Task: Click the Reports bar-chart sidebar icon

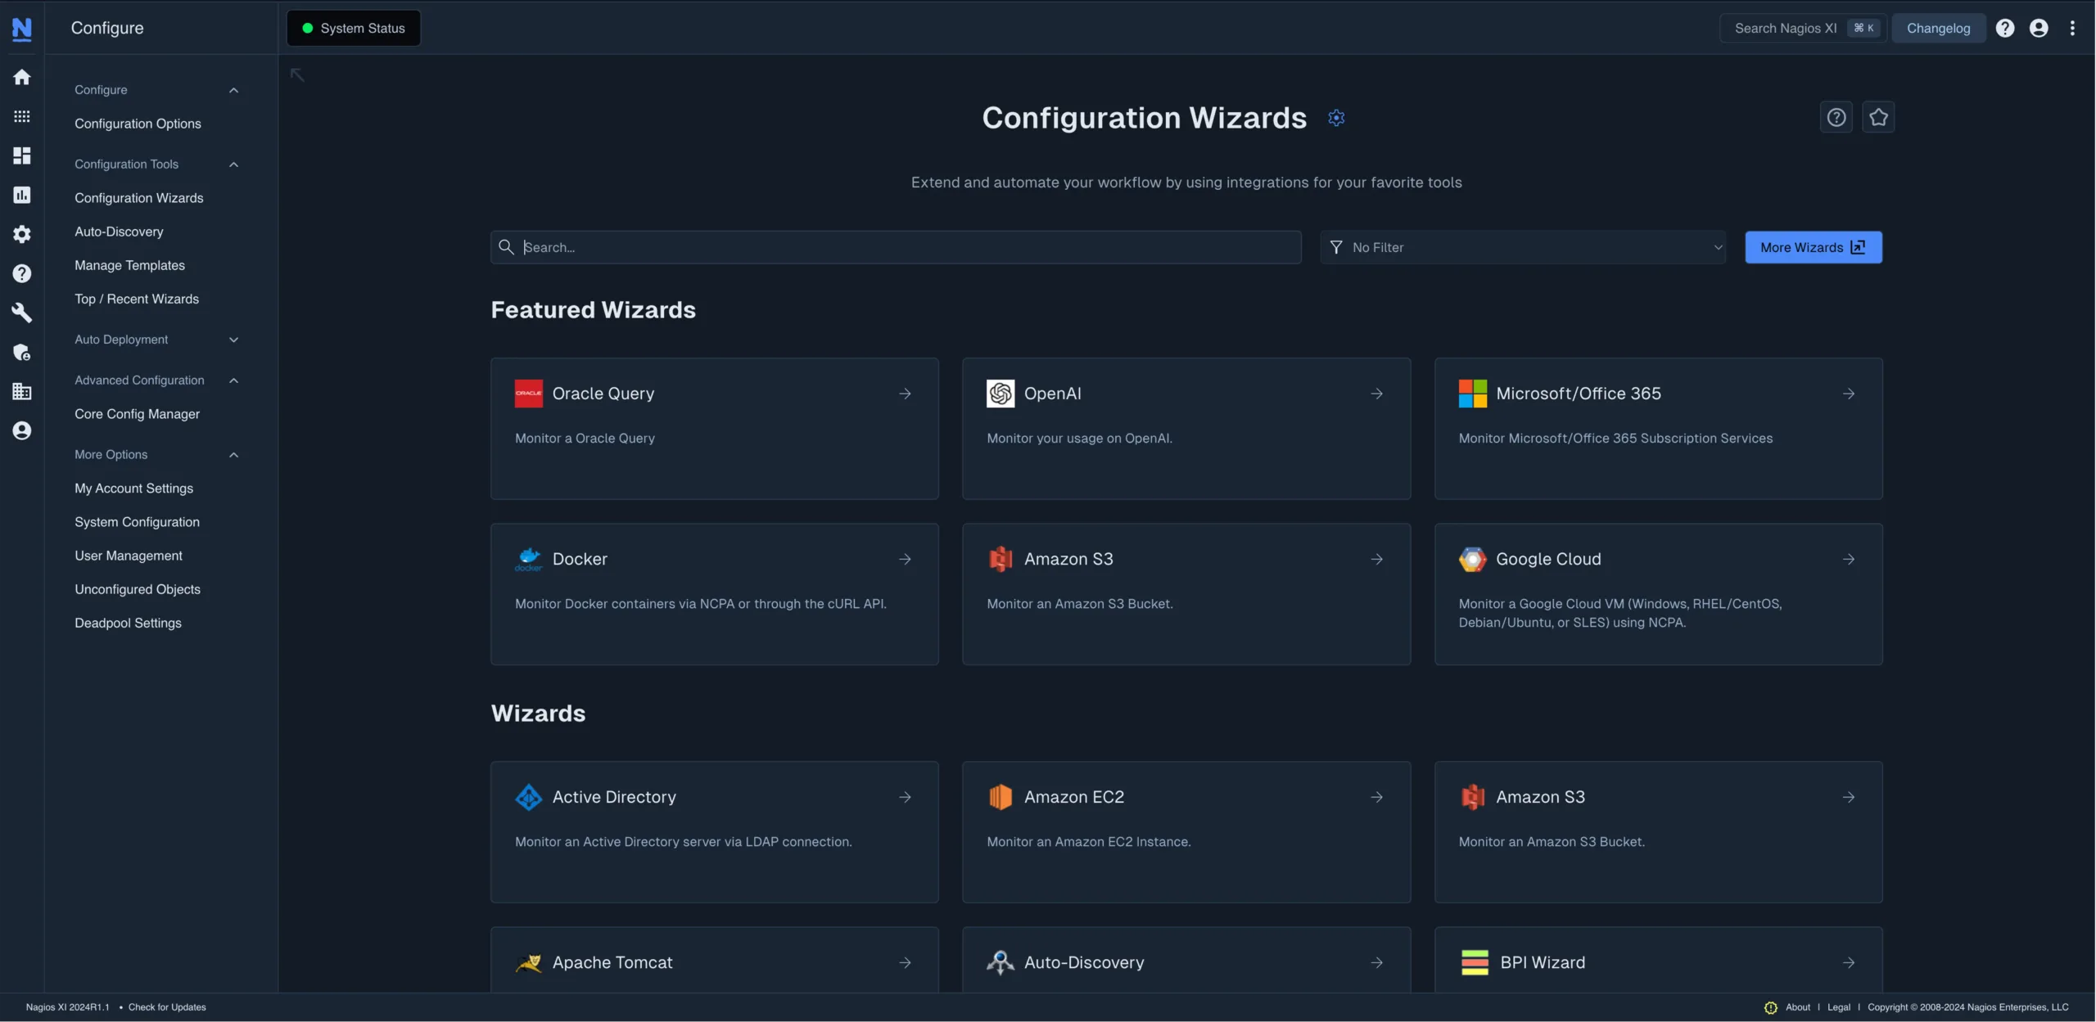Action: click(x=21, y=195)
